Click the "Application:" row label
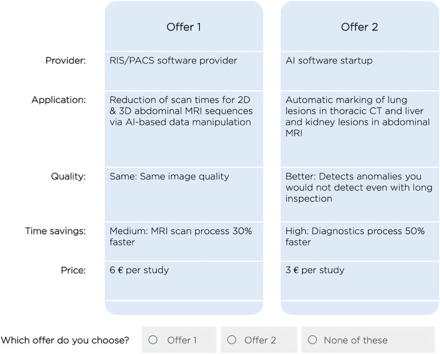Image resolution: width=440 pixels, height=354 pixels. click(58, 99)
